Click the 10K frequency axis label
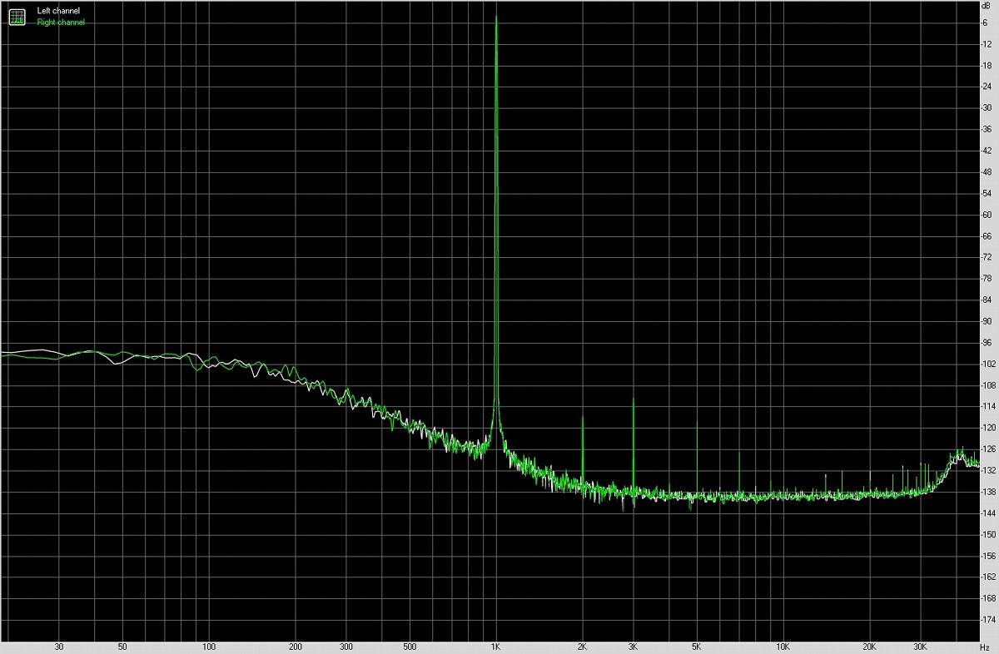999x654 pixels. [783, 646]
